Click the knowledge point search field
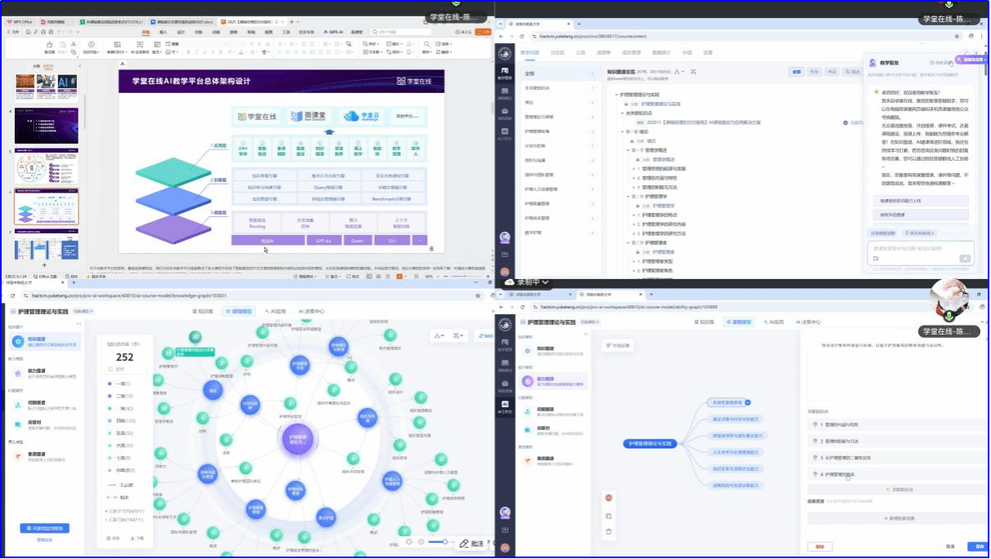991x559 pixels. 127,369
